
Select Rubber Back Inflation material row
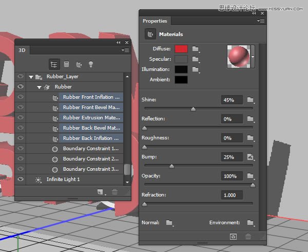click(91, 138)
